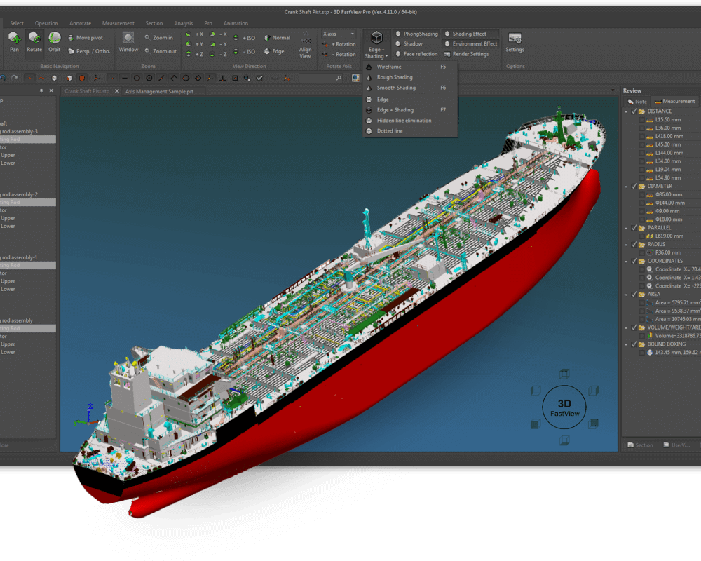The width and height of the screenshot is (701, 561).
Task: Set view direction to -Y
Action: pyautogui.click(x=218, y=44)
